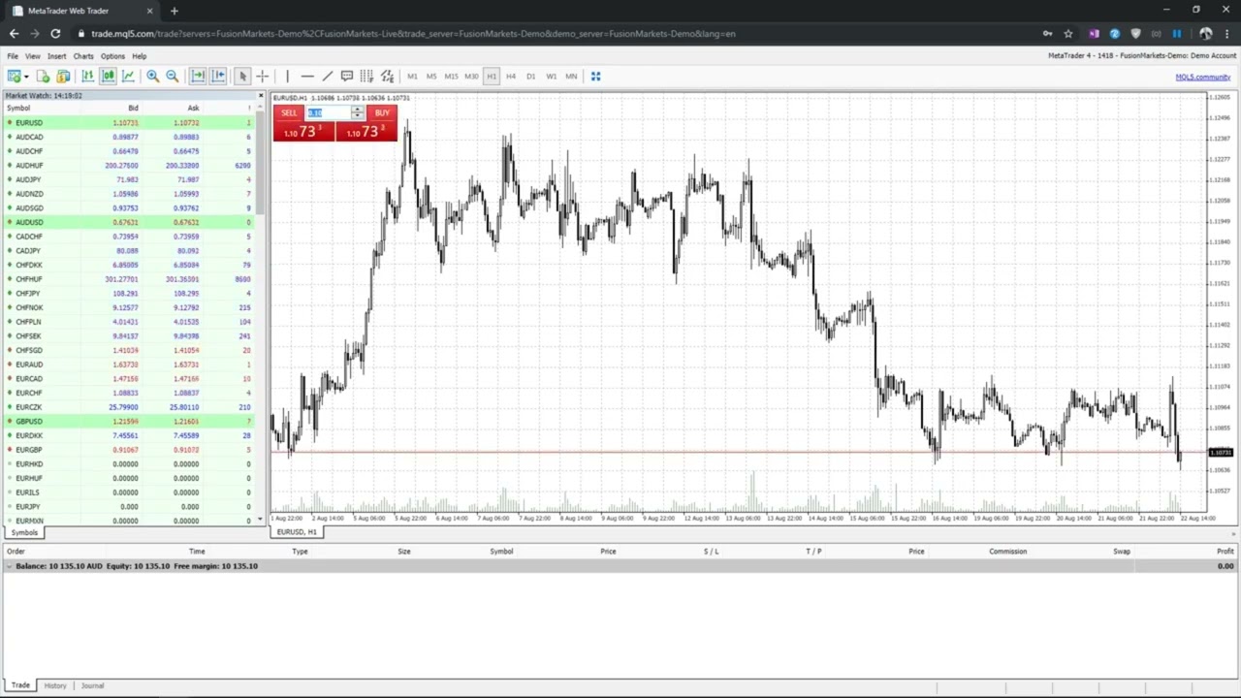
Task: Click the Ask column header in Market Watch
Action: pos(193,108)
